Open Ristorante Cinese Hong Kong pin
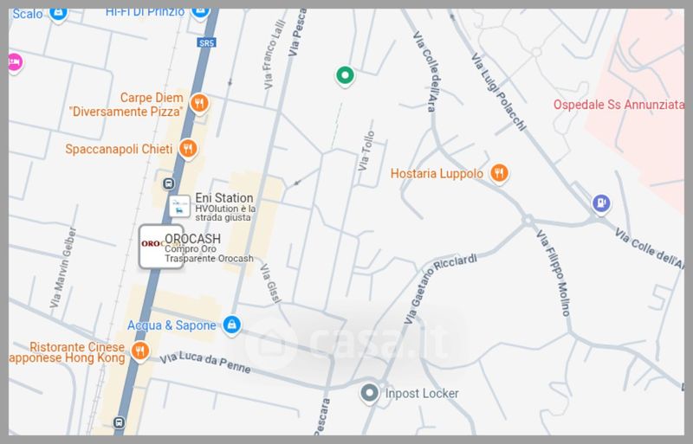Screen dimensions: 693x444 click(x=140, y=351)
